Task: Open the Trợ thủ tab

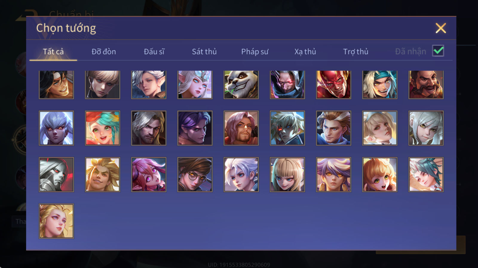Action: (356, 52)
